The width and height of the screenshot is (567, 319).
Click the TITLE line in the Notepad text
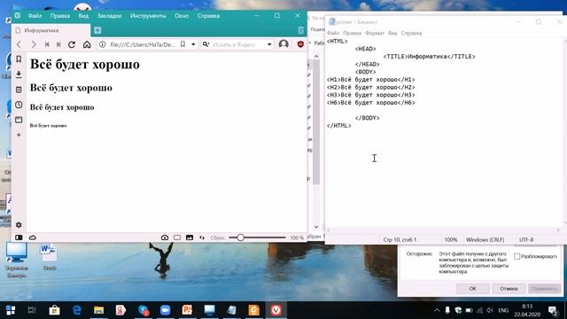[x=429, y=57]
